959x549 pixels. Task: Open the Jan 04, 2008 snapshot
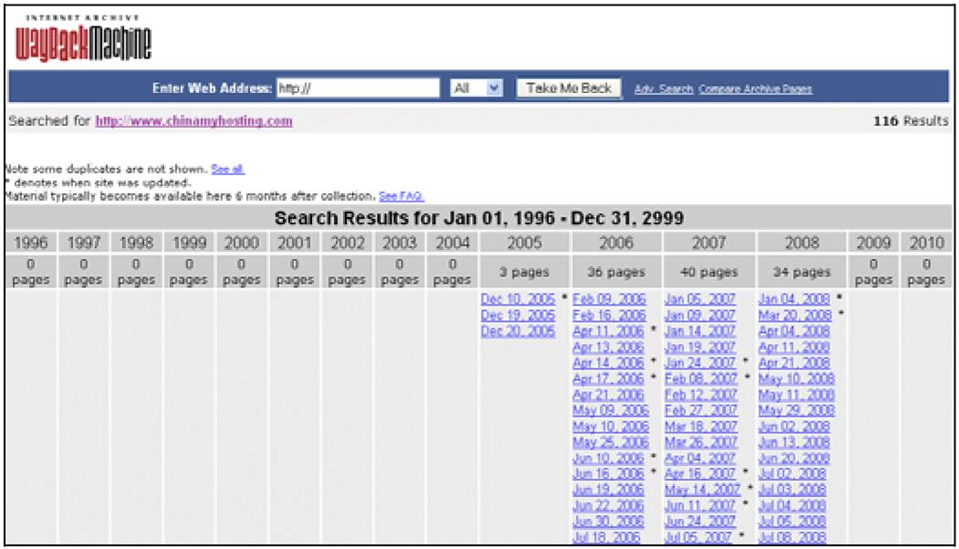pyautogui.click(x=794, y=299)
